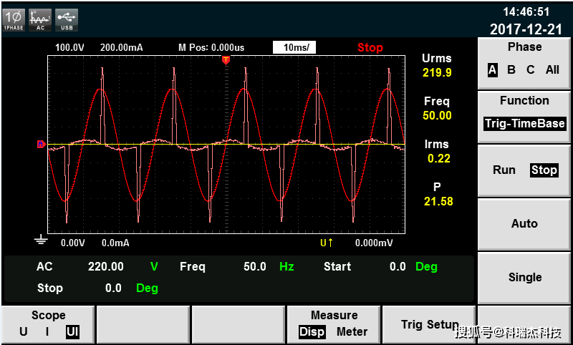The image size is (573, 345).
Task: Click the Freq 50.0 Hz field
Action: (x=255, y=266)
